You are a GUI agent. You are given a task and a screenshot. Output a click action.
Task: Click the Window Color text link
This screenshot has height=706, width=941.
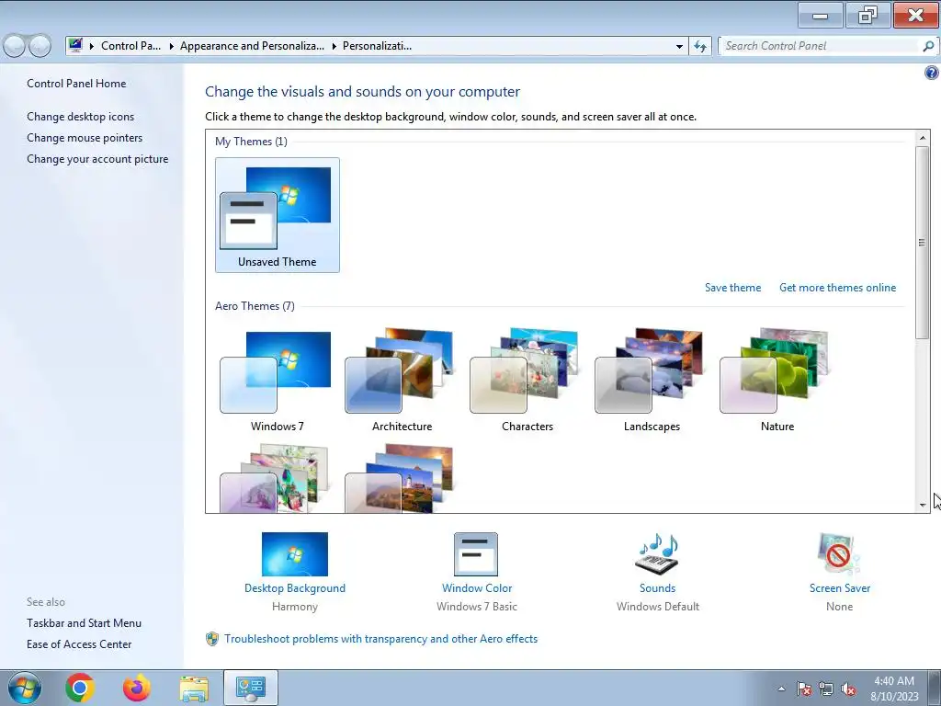[x=477, y=588]
